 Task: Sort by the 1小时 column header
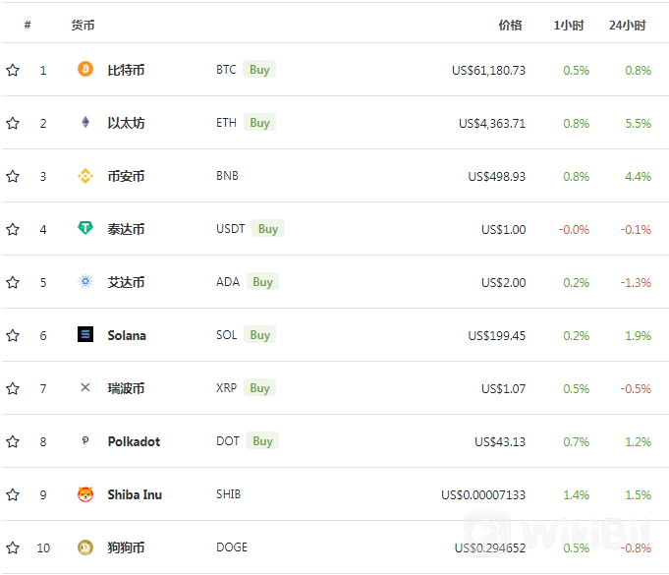pyautogui.click(x=569, y=26)
